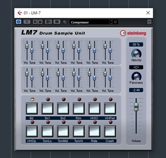Select the LED above Crash pad
This screenshot has height=158, width=166.
tap(111, 122)
